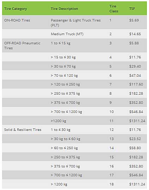Click the $58.80 TSF value

click(x=135, y=148)
